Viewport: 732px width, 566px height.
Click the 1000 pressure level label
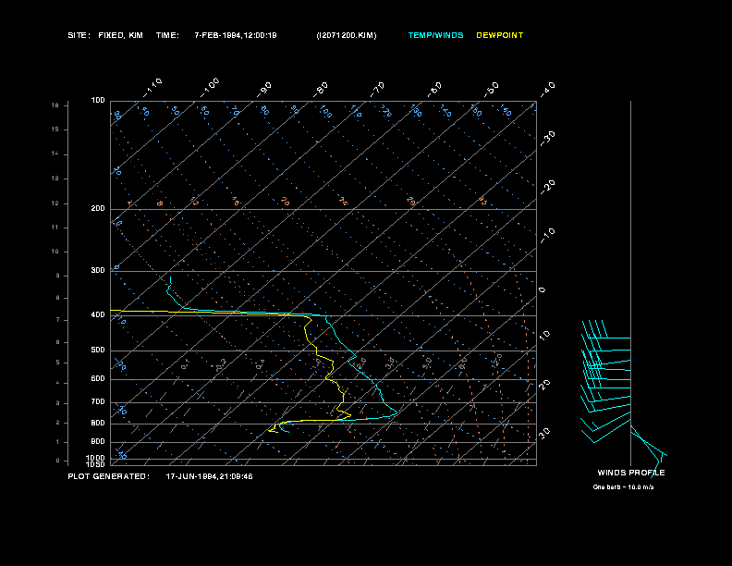coord(96,458)
